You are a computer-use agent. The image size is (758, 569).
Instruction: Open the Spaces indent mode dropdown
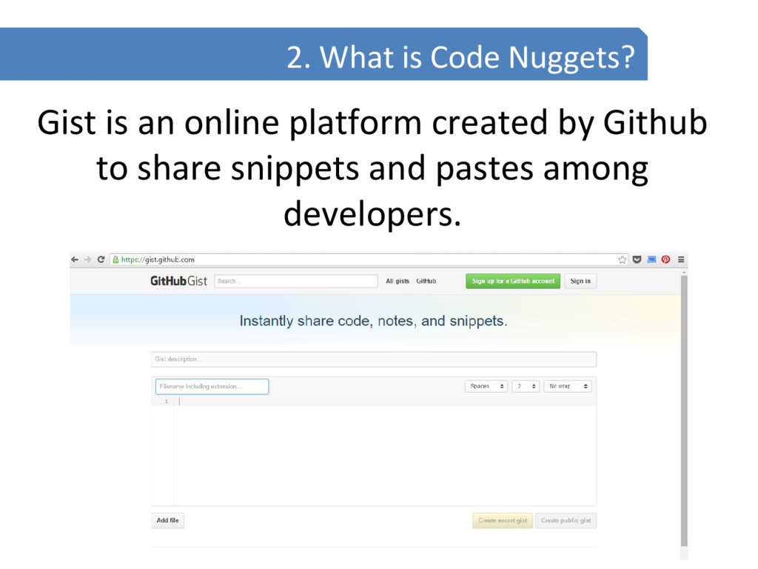pos(486,387)
